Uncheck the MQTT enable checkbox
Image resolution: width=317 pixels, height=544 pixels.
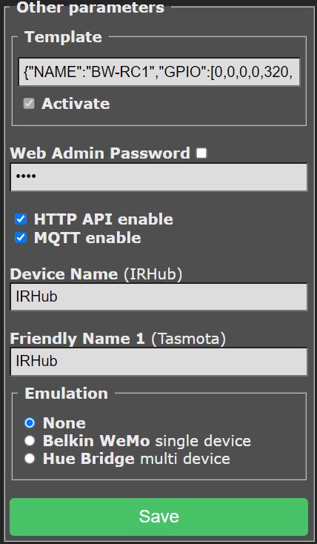21,238
